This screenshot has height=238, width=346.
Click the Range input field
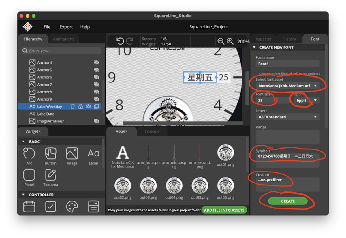(287, 137)
